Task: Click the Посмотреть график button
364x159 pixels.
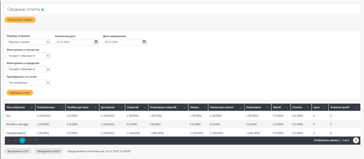Action: click(20, 20)
